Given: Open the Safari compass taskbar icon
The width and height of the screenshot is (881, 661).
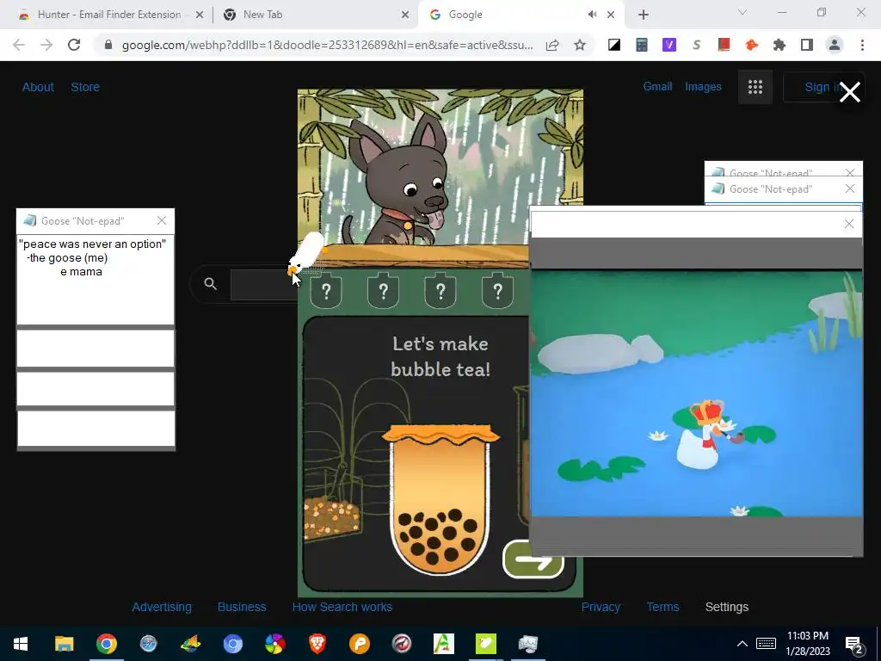Looking at the screenshot, I should click(x=148, y=644).
